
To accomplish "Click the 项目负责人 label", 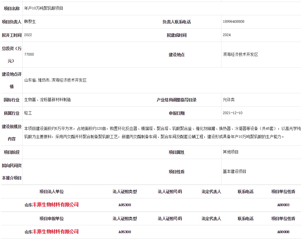I will 12,22.
